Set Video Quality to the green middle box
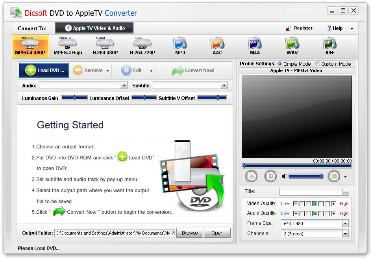 (x=315, y=204)
